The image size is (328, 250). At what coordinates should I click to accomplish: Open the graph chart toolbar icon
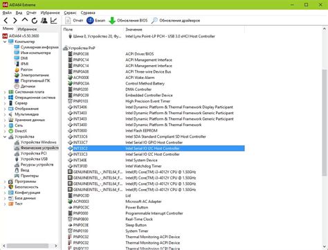click(x=54, y=21)
